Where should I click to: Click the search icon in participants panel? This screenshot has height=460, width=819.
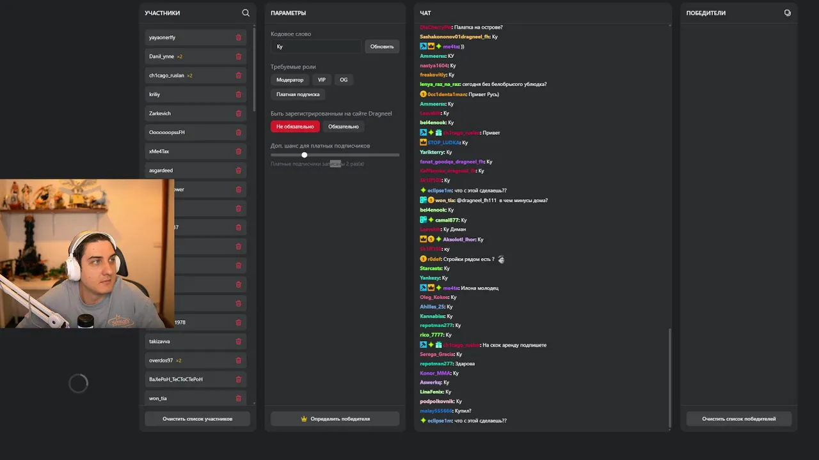coord(246,13)
